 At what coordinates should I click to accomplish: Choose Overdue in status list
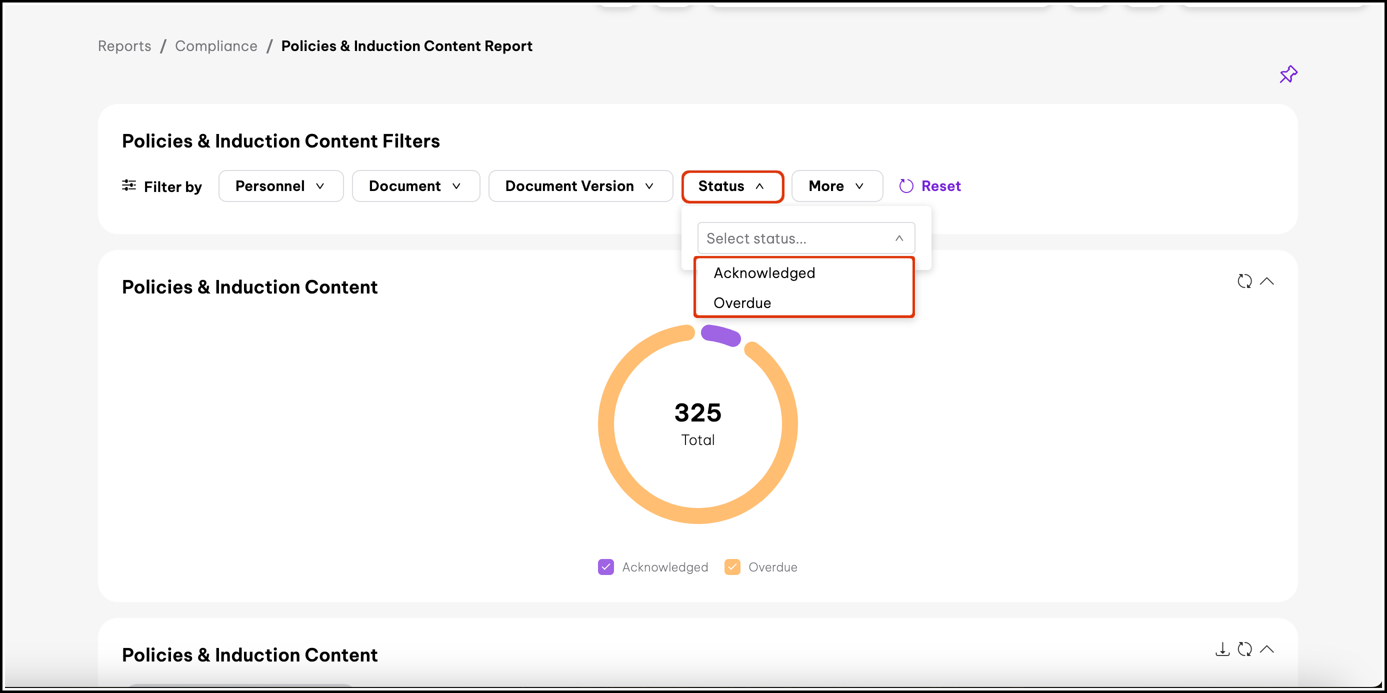(x=742, y=302)
